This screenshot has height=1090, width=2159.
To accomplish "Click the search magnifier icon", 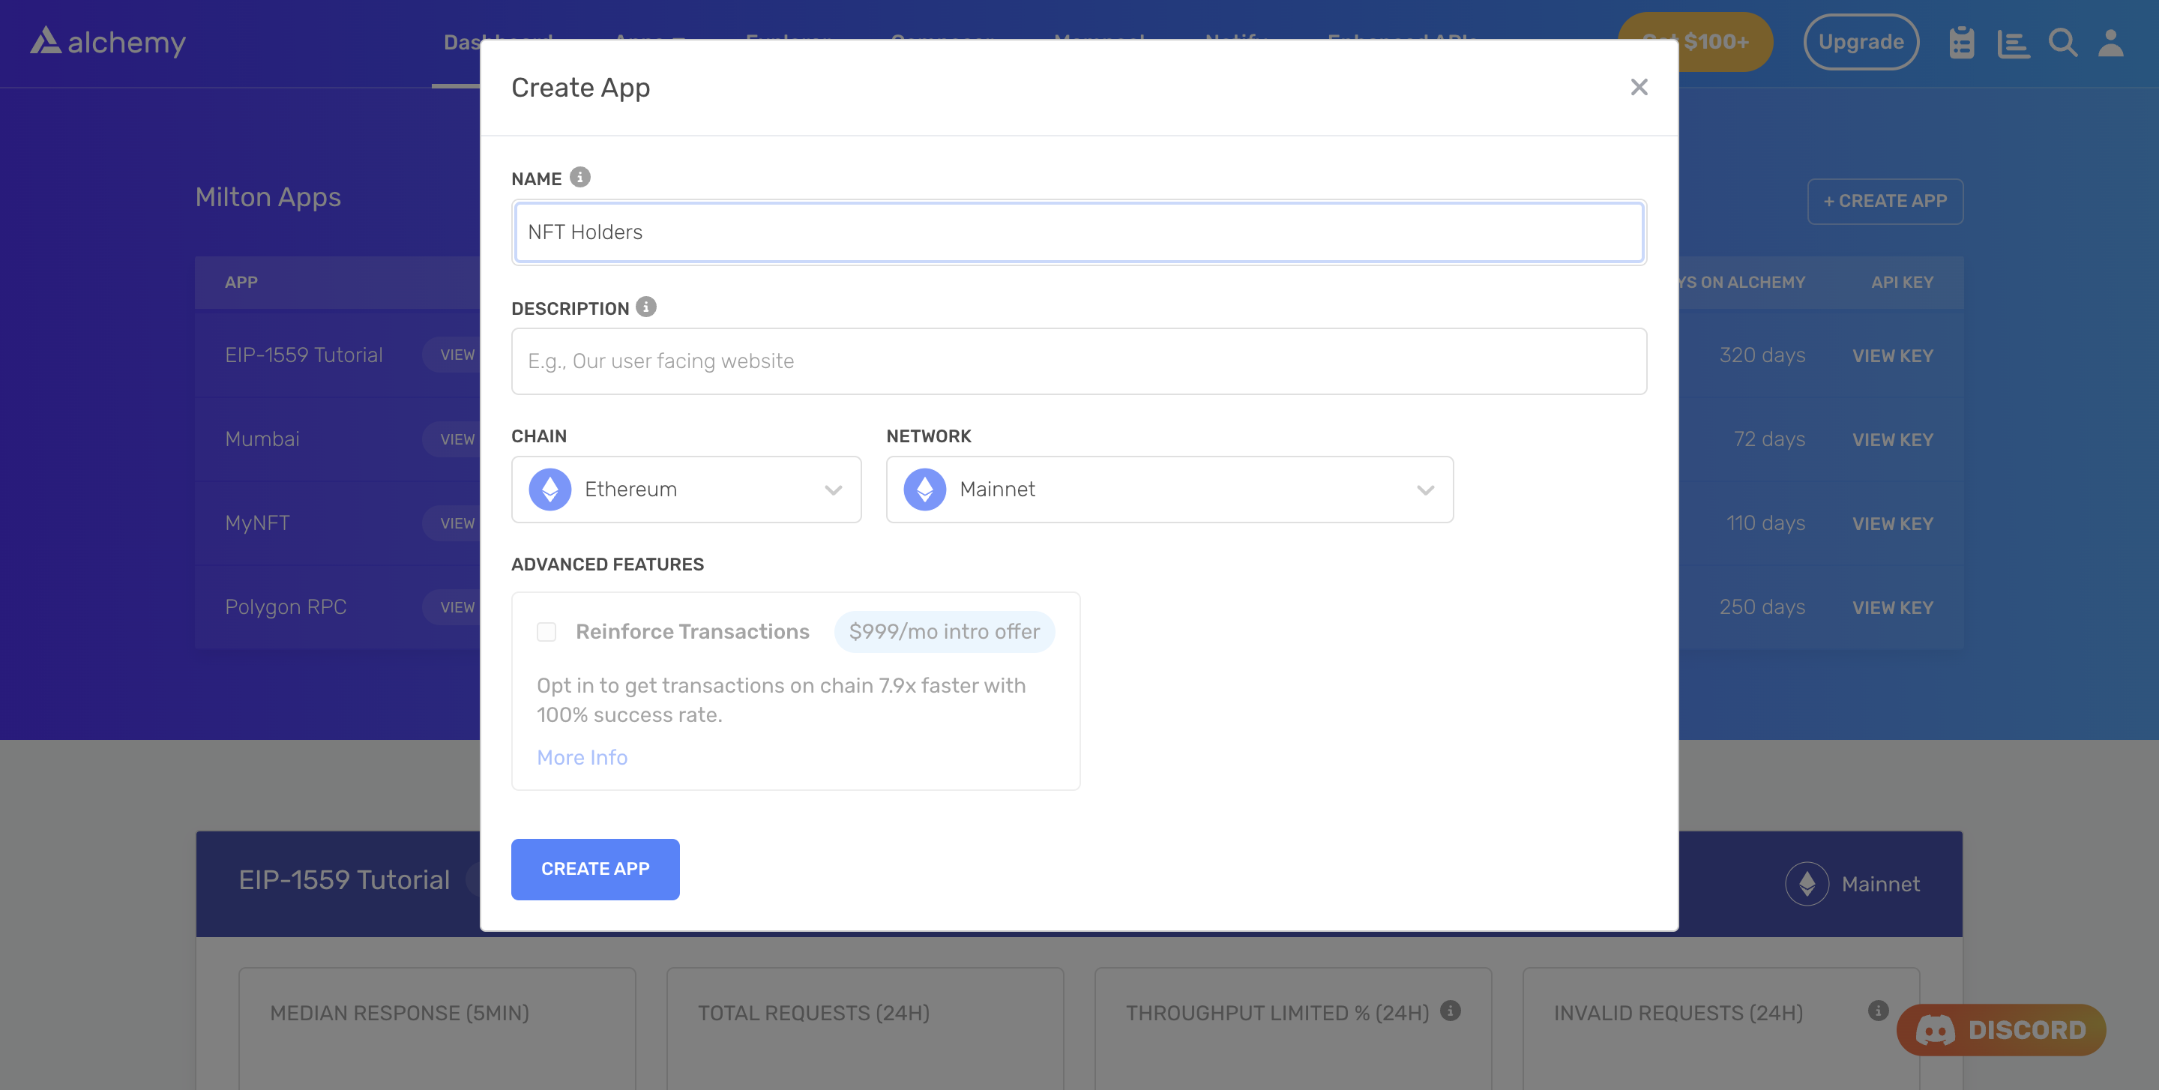I will (x=2062, y=42).
